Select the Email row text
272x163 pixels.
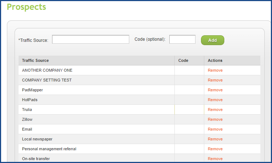tap(27, 129)
